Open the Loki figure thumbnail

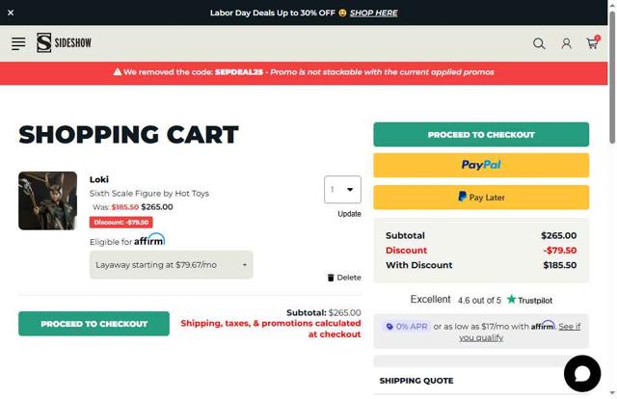(47, 200)
